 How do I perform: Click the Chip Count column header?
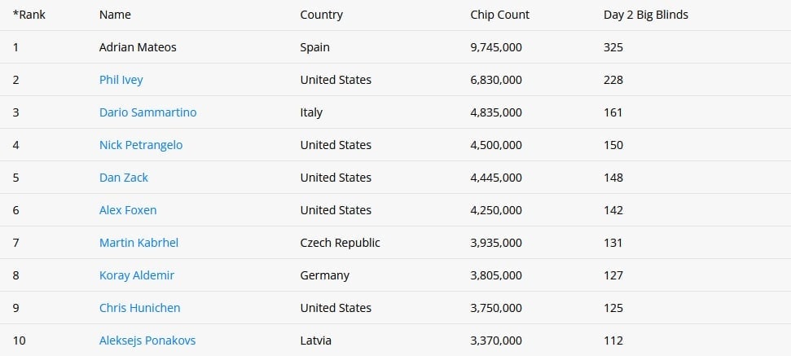[499, 15]
